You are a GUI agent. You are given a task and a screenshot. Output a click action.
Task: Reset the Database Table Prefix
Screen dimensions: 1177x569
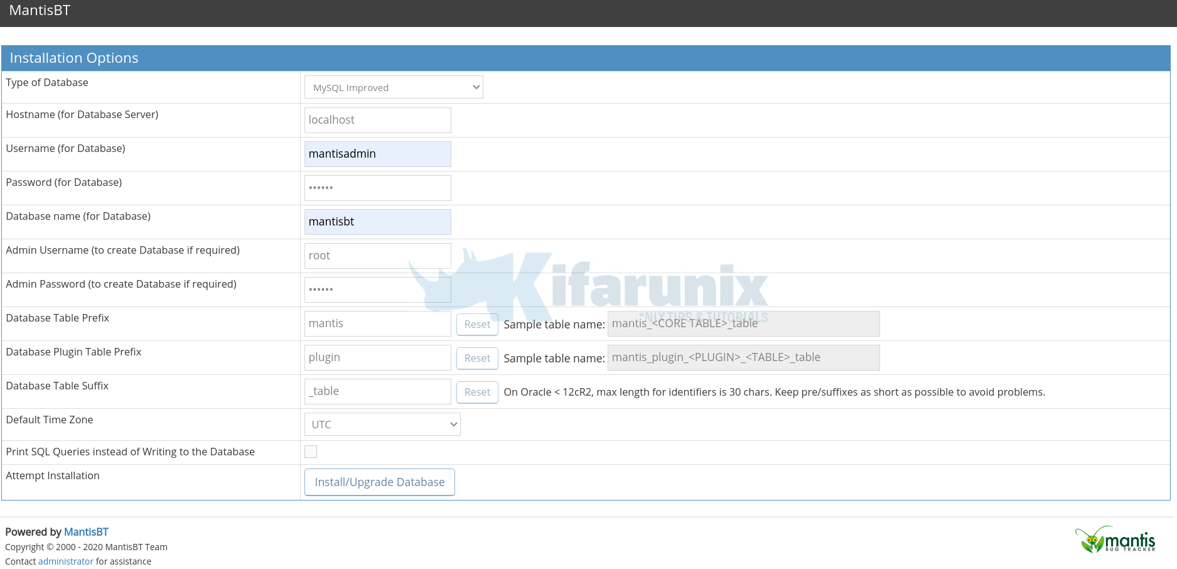click(477, 324)
